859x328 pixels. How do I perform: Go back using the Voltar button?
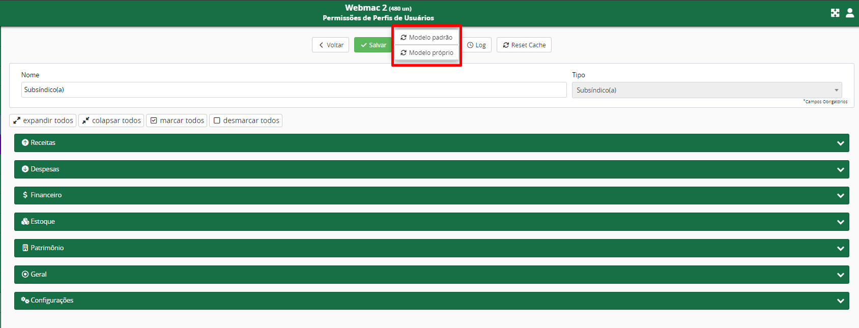(x=330, y=45)
